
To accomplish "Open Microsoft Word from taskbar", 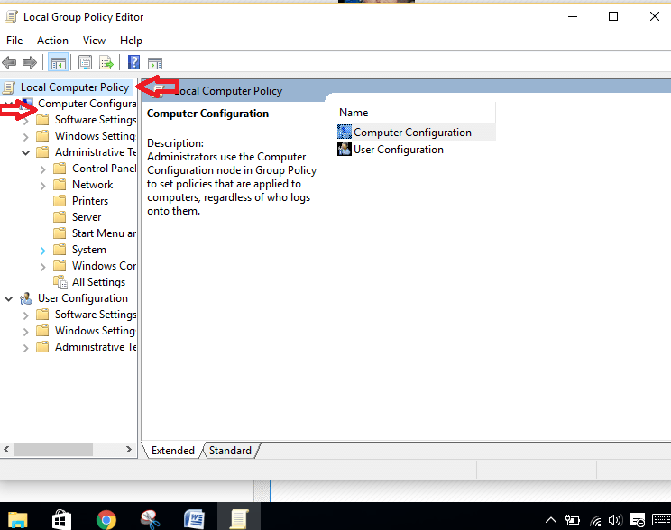I will tap(194, 519).
